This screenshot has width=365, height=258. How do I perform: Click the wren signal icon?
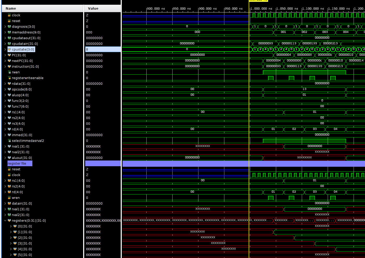click(x=9, y=198)
